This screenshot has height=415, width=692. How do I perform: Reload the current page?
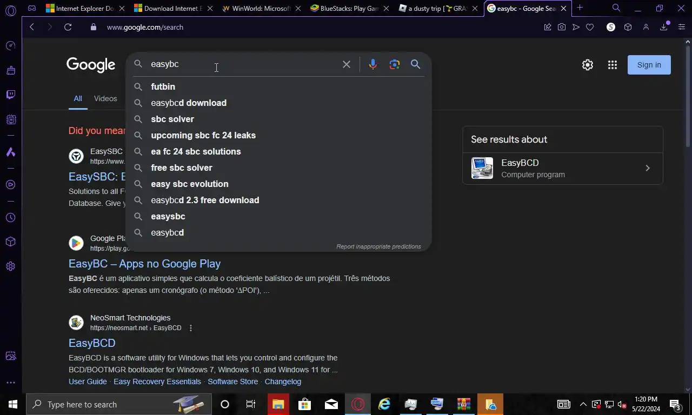(68, 27)
